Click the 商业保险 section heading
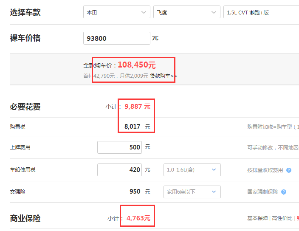The width and height of the screenshot is (299, 231). click(x=25, y=218)
